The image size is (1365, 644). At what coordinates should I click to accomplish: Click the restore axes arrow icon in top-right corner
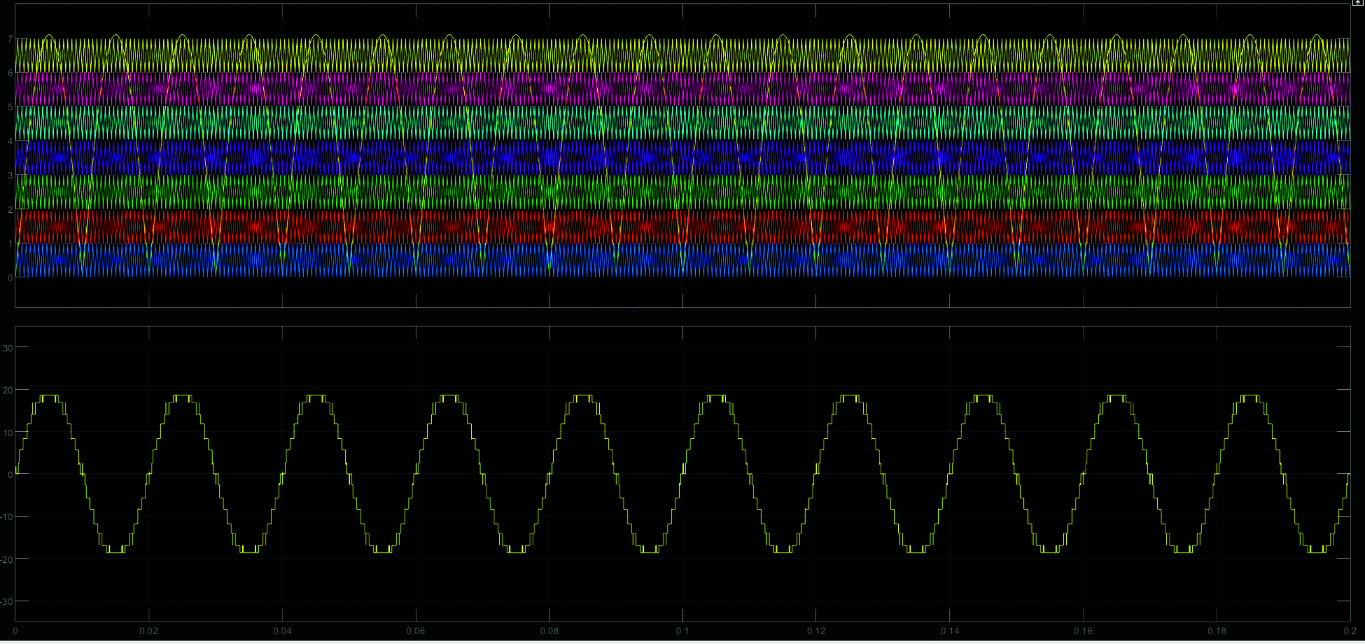coord(1357,3)
